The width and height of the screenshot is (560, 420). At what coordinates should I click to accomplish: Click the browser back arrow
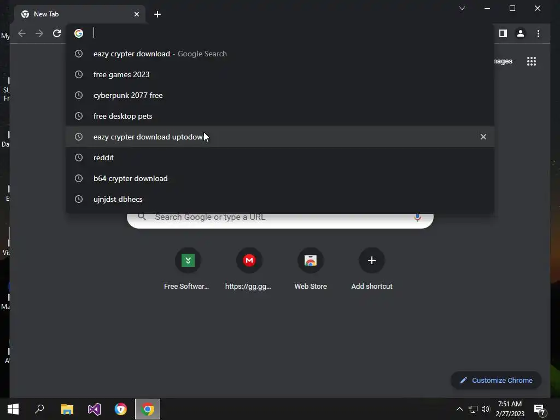click(x=22, y=33)
